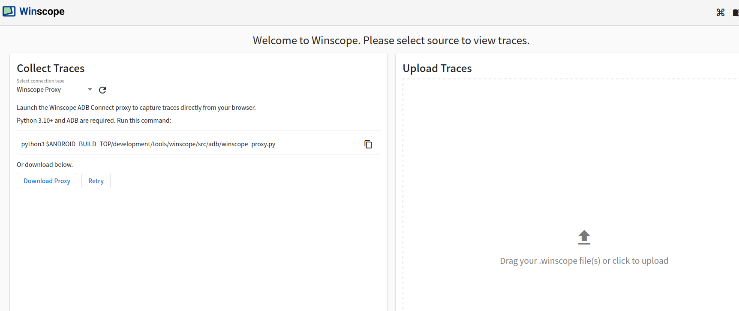Click 'Drag your .winscope file(s)' upload text

pyautogui.click(x=584, y=261)
